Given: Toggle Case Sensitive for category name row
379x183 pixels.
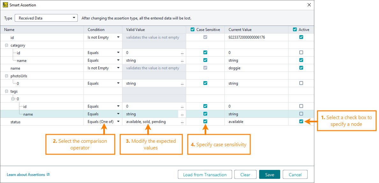Looking at the screenshot, I should point(205,60).
